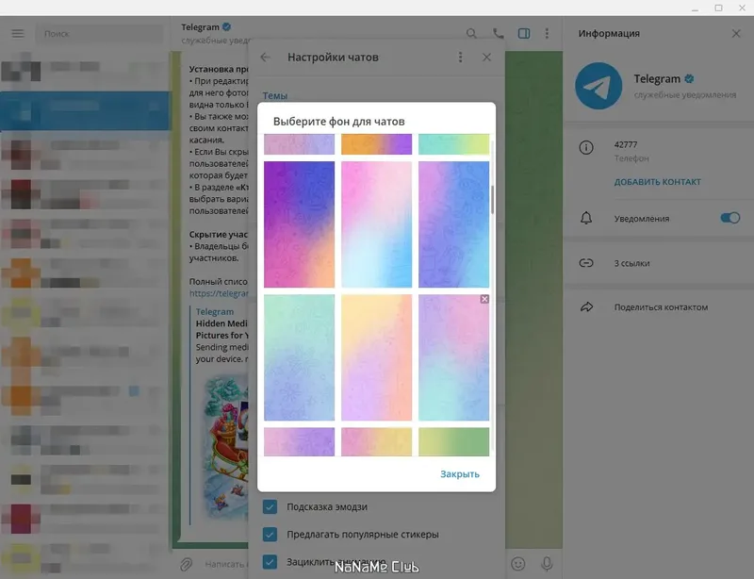Click the search field in chat list

tap(100, 34)
